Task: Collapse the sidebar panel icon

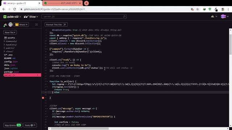Action: coord(36,25)
